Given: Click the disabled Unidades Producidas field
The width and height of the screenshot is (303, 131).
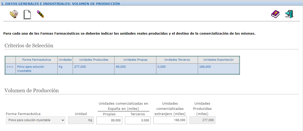Looking at the screenshot, I should [x=202, y=120].
